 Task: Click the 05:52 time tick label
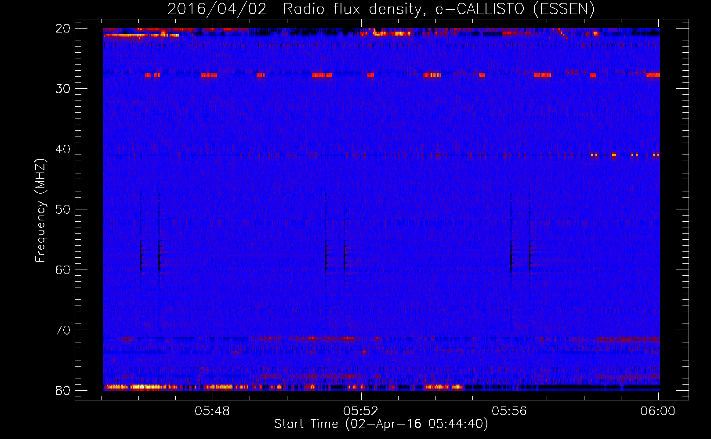pyautogui.click(x=361, y=411)
